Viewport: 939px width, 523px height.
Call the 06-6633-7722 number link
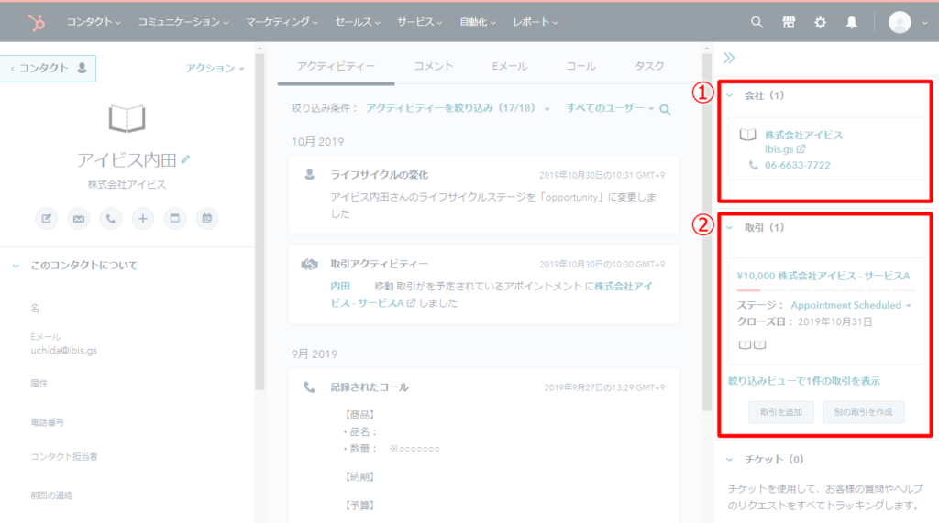pyautogui.click(x=798, y=165)
